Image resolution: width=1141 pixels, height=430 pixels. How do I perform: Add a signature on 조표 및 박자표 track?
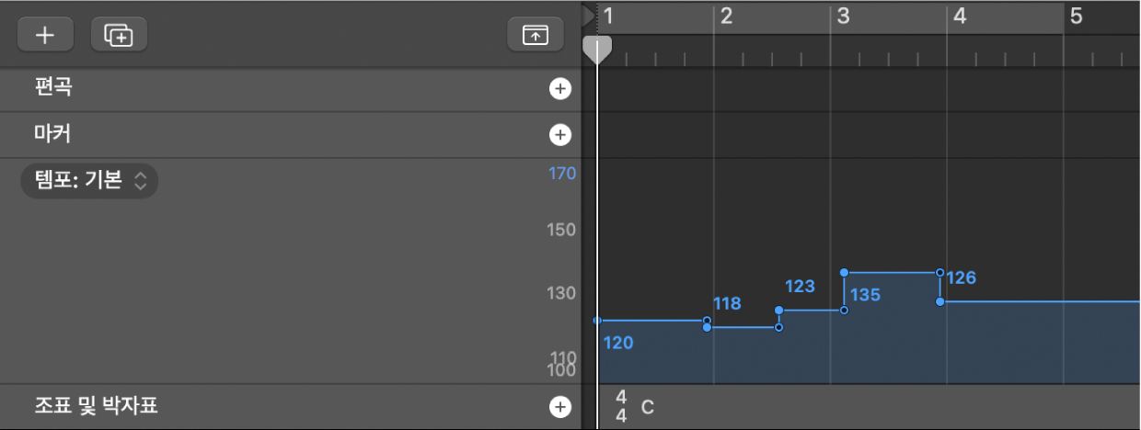pos(559,407)
